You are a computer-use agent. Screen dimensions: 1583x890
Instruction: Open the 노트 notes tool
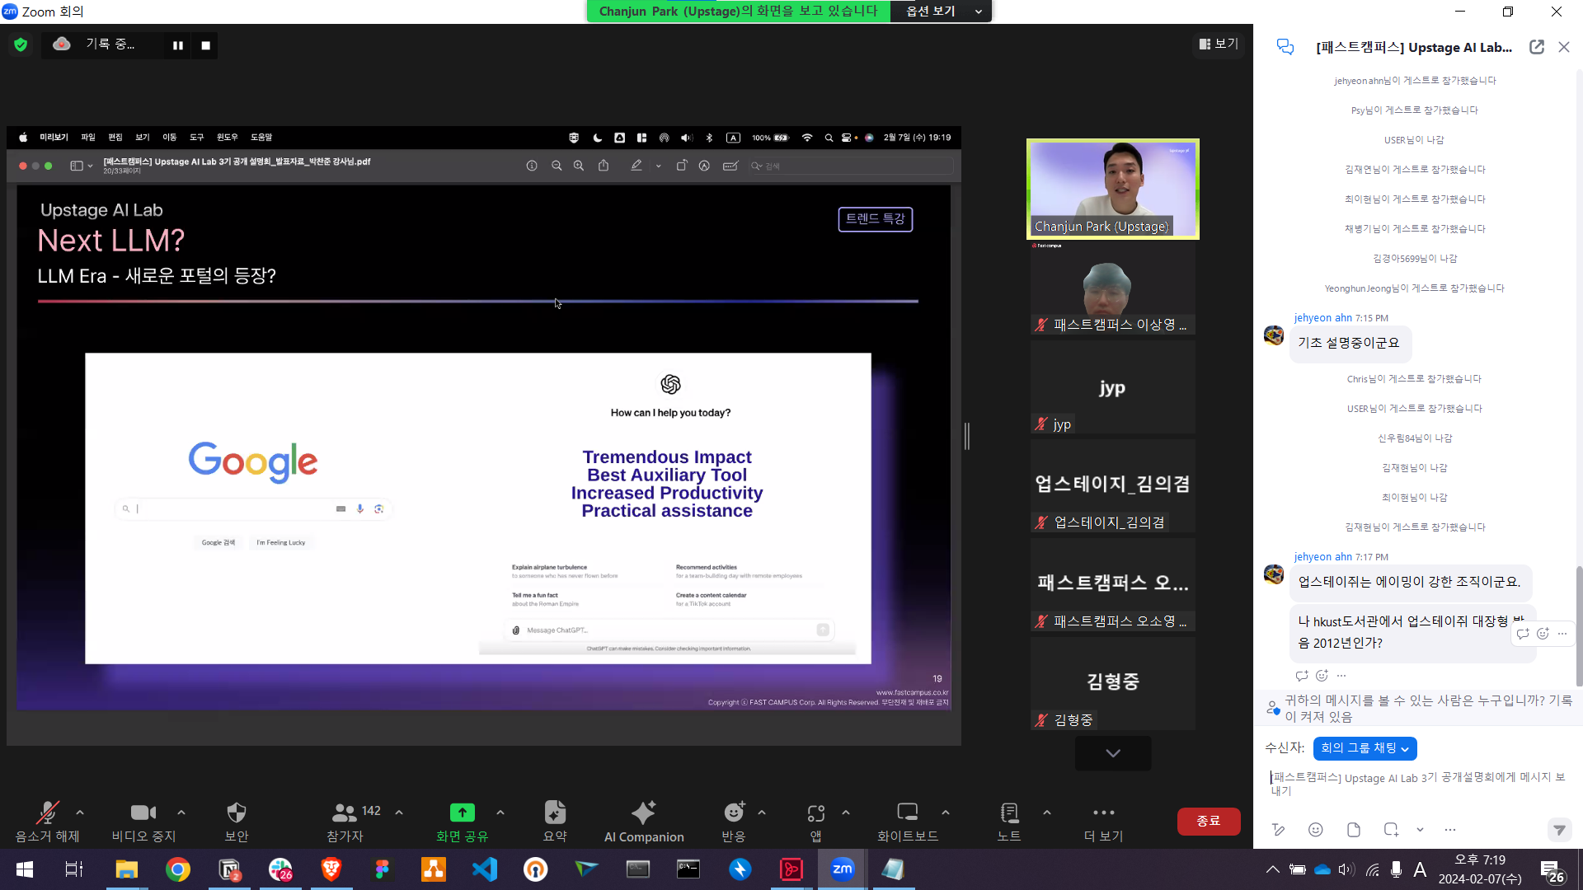coord(1008,822)
